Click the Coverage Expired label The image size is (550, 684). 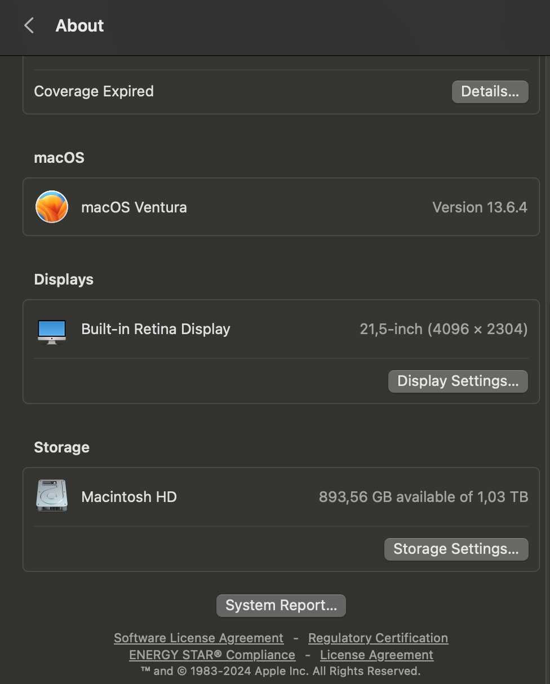[94, 91]
